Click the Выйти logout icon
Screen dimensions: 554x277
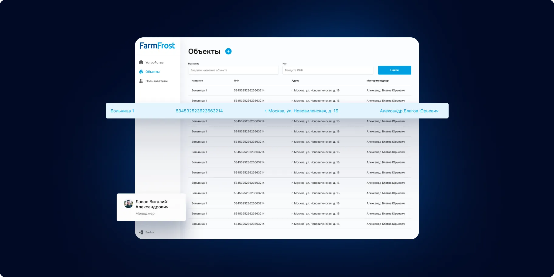pos(141,232)
